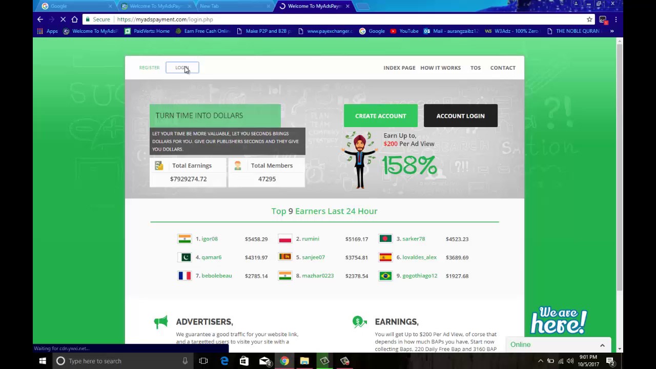Click the volume icon in system tray

[570, 361]
